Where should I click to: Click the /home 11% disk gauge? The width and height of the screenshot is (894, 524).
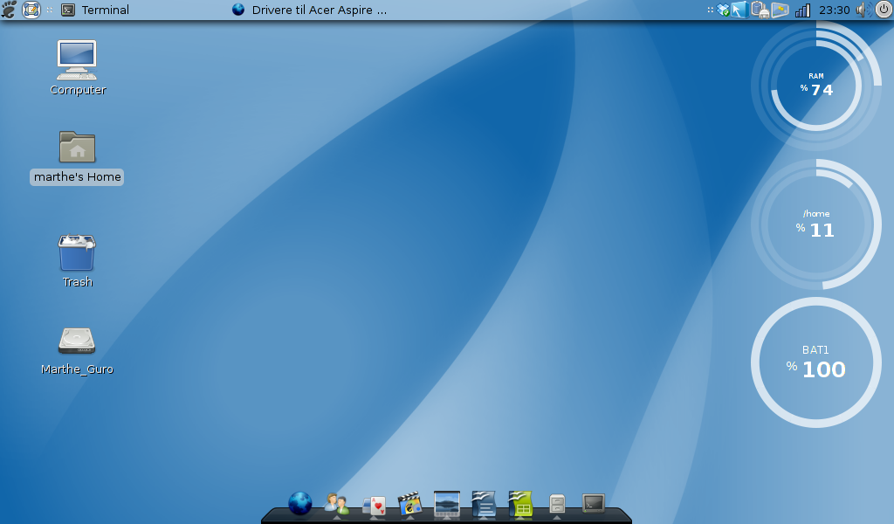(816, 224)
